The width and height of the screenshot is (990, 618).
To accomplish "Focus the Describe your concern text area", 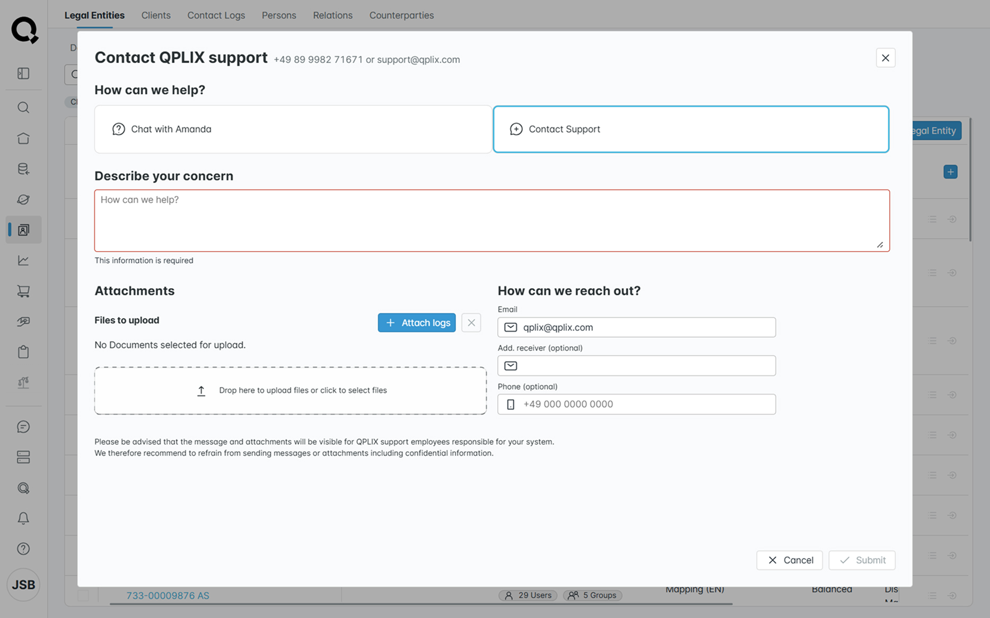I will pos(492,220).
